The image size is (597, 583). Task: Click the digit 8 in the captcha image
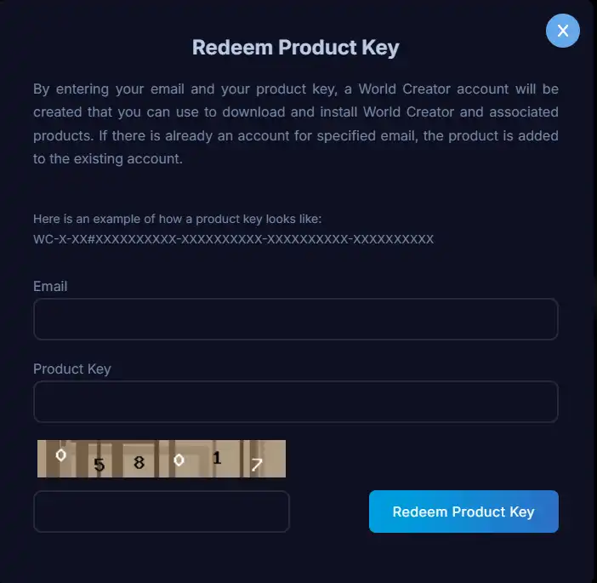point(139,464)
